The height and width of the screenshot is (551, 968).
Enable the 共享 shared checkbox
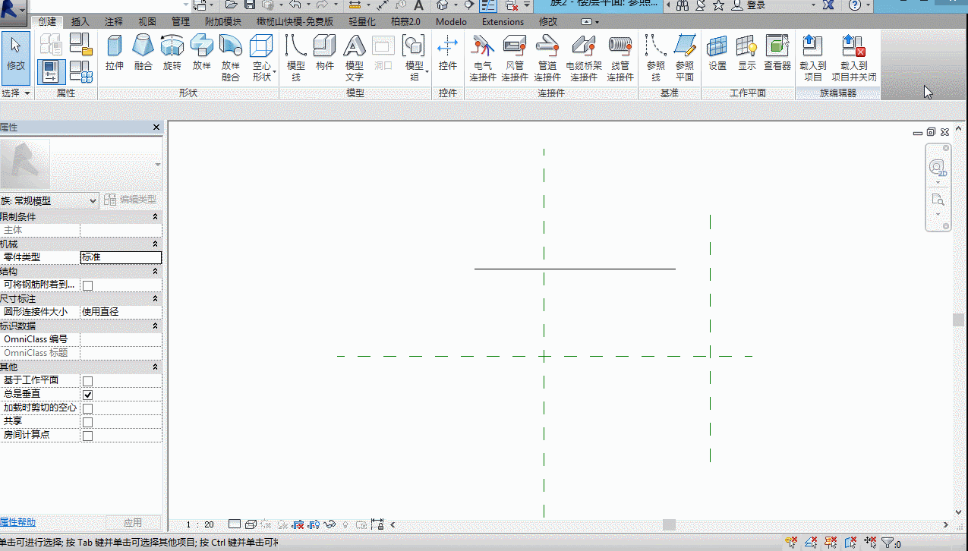(87, 422)
